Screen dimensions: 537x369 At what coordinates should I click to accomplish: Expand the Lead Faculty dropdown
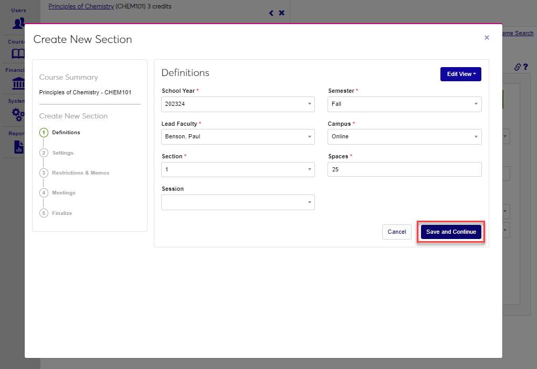point(238,137)
